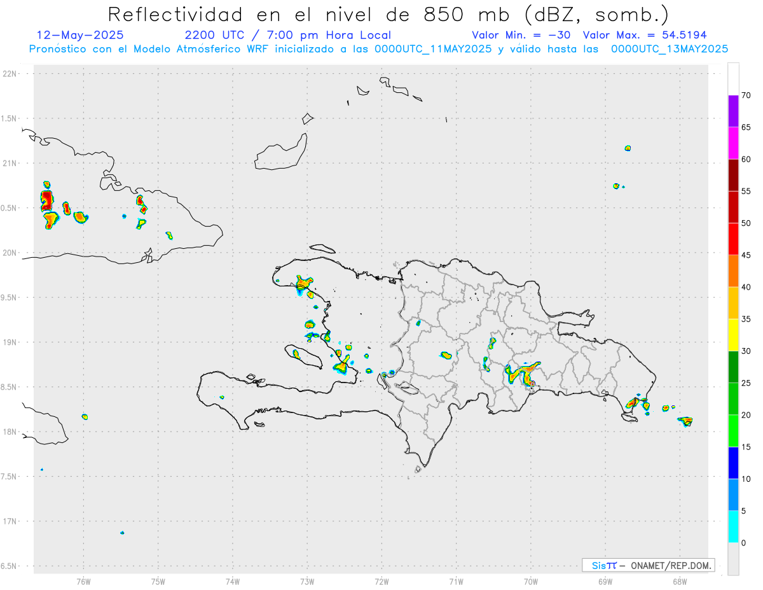Click the '76W' longitude label

pos(83,581)
